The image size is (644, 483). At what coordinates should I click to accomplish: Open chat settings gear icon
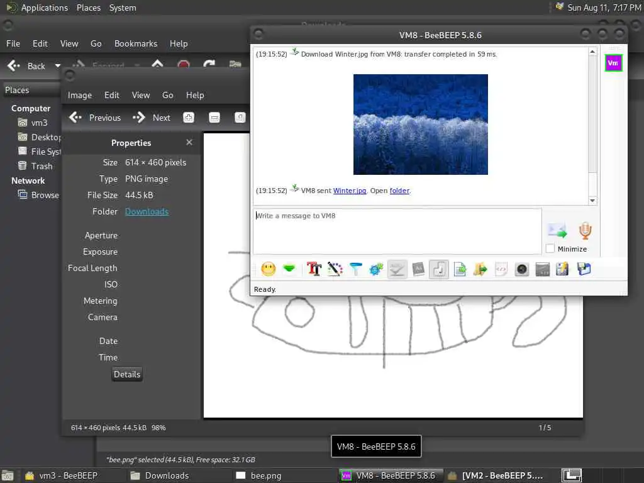pos(376,269)
